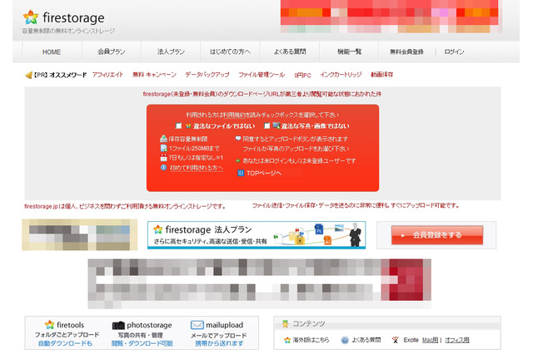Screen dimensions: 533x354
Task: Click the 利用規約 terms link
Action: (234, 115)
